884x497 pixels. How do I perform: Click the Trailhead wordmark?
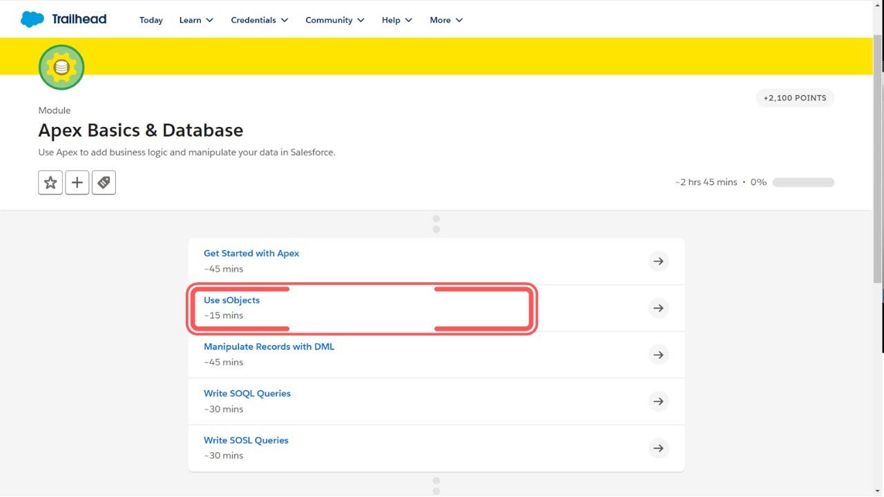pyautogui.click(x=79, y=19)
